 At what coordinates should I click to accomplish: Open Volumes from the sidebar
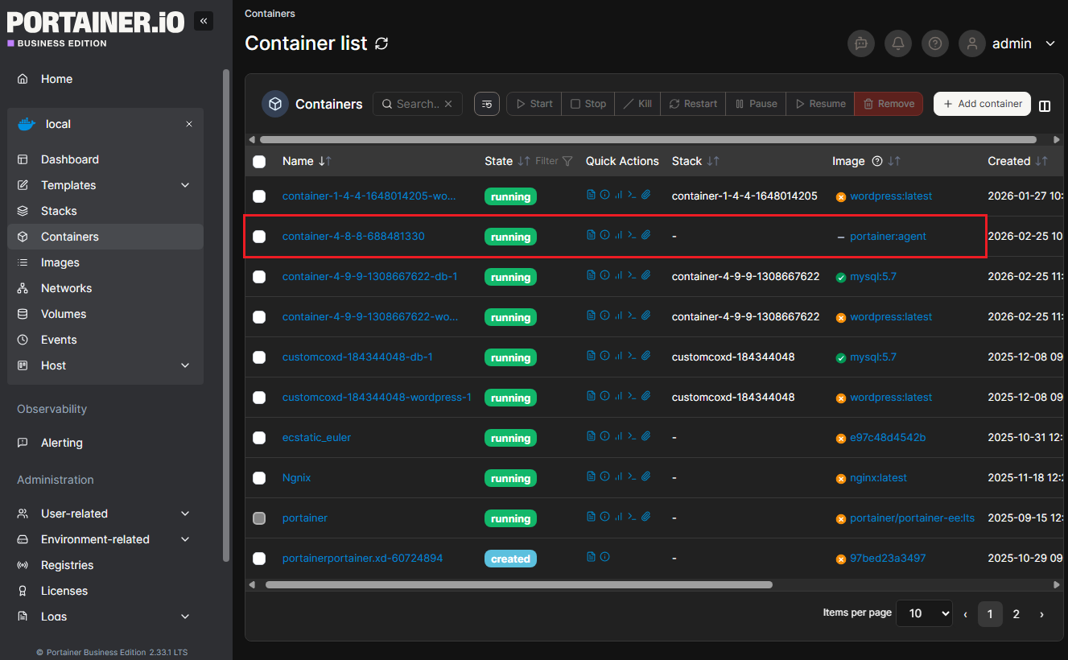click(64, 314)
